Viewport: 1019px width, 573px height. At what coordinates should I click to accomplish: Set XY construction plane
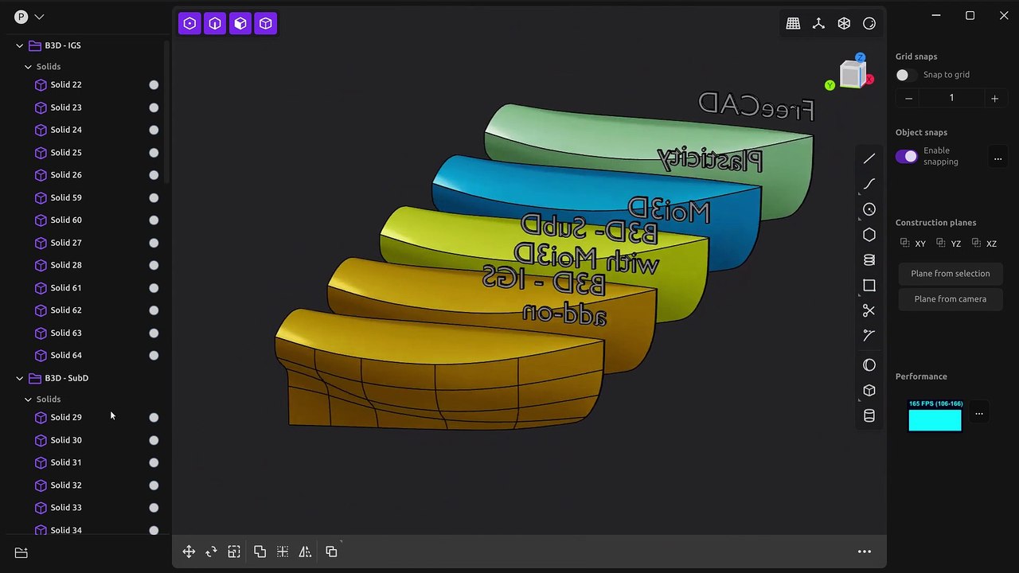(x=913, y=244)
